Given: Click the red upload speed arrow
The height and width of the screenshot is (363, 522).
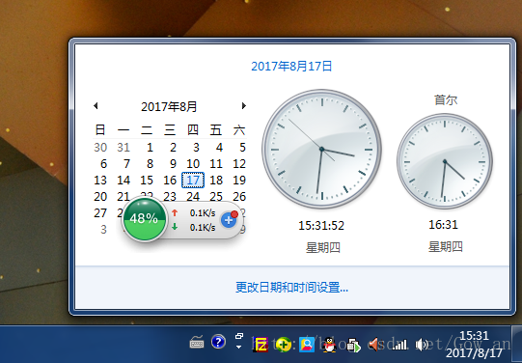Looking at the screenshot, I should point(175,212).
